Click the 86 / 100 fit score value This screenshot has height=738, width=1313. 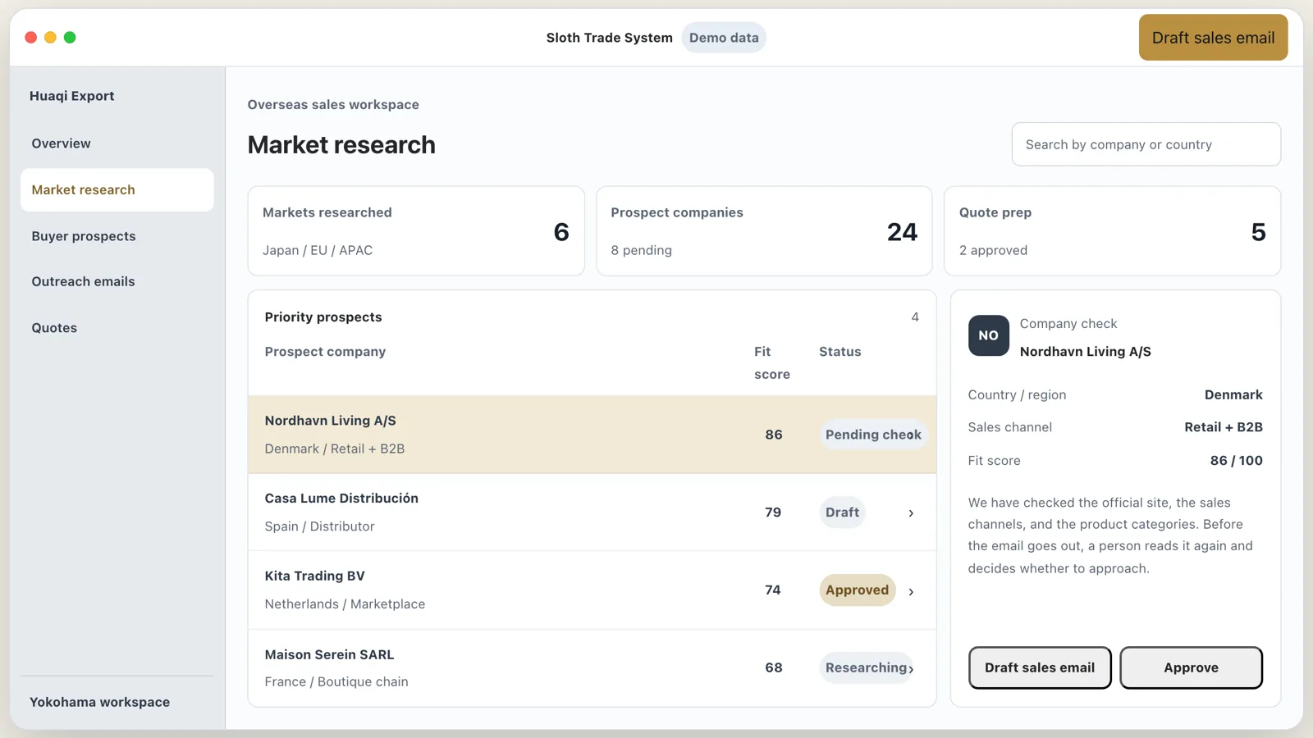(1237, 461)
